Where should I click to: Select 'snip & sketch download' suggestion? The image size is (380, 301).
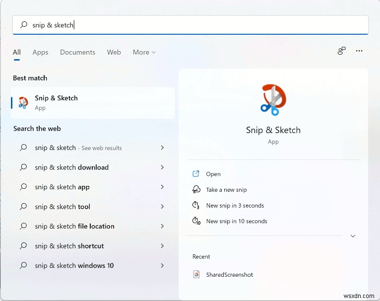[x=93, y=167]
